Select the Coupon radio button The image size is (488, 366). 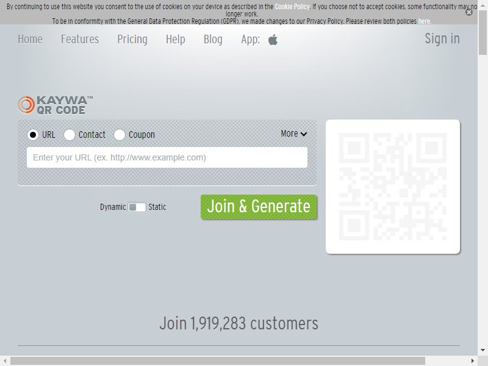(x=119, y=135)
